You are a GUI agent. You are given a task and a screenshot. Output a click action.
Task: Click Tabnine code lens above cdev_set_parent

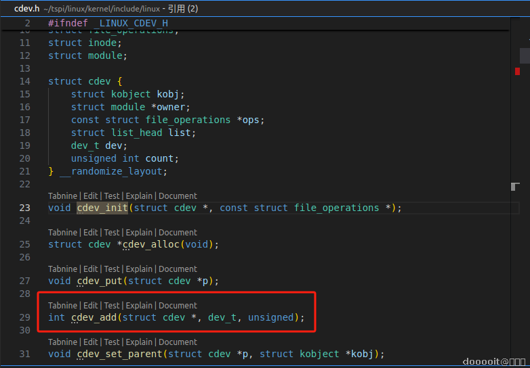click(x=63, y=342)
